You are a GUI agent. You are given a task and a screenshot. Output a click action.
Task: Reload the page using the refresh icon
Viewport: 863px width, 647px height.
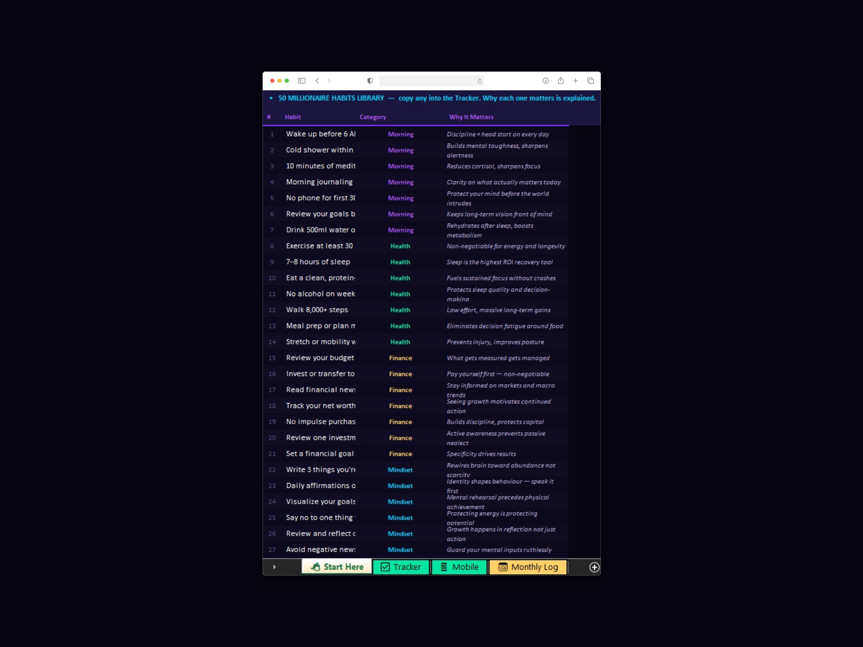[x=480, y=81]
